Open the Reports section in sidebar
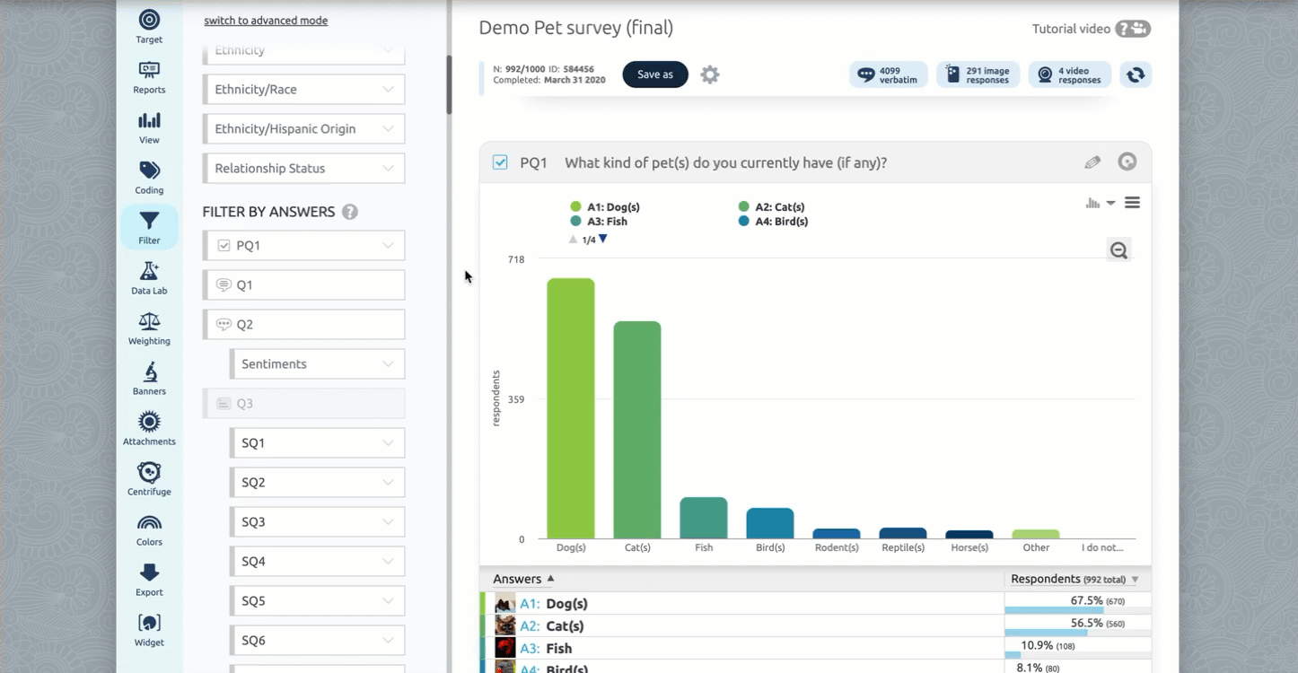1298x673 pixels. (x=149, y=76)
